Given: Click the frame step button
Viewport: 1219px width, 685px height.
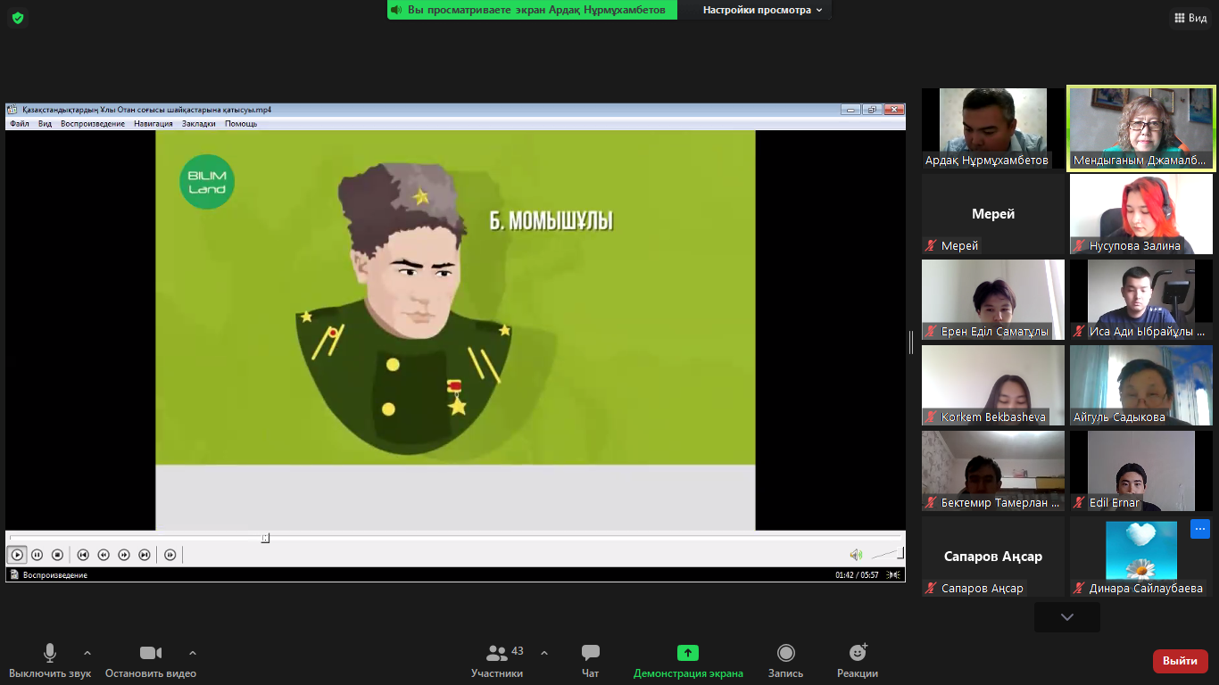Looking at the screenshot, I should [x=170, y=555].
